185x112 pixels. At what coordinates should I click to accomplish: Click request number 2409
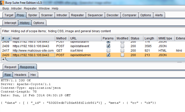click(x=6, y=46)
